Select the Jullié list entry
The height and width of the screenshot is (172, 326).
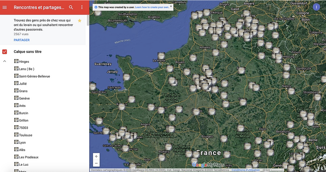coord(23,84)
